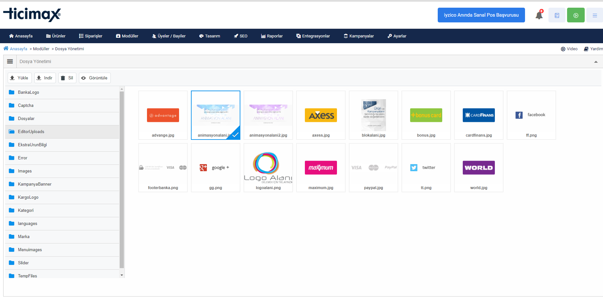Open the notification bell icon
Screen dimensions: 603x303
(539, 15)
